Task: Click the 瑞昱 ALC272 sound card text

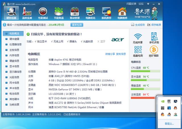Action: tap(85, 103)
